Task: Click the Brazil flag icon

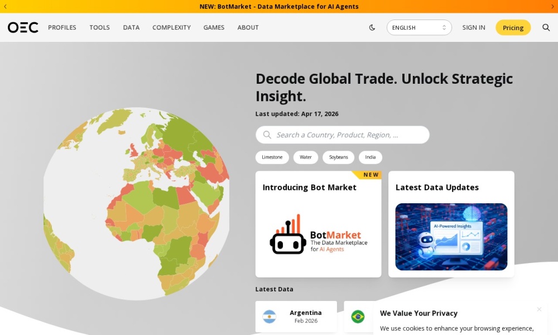Action: 358,317
